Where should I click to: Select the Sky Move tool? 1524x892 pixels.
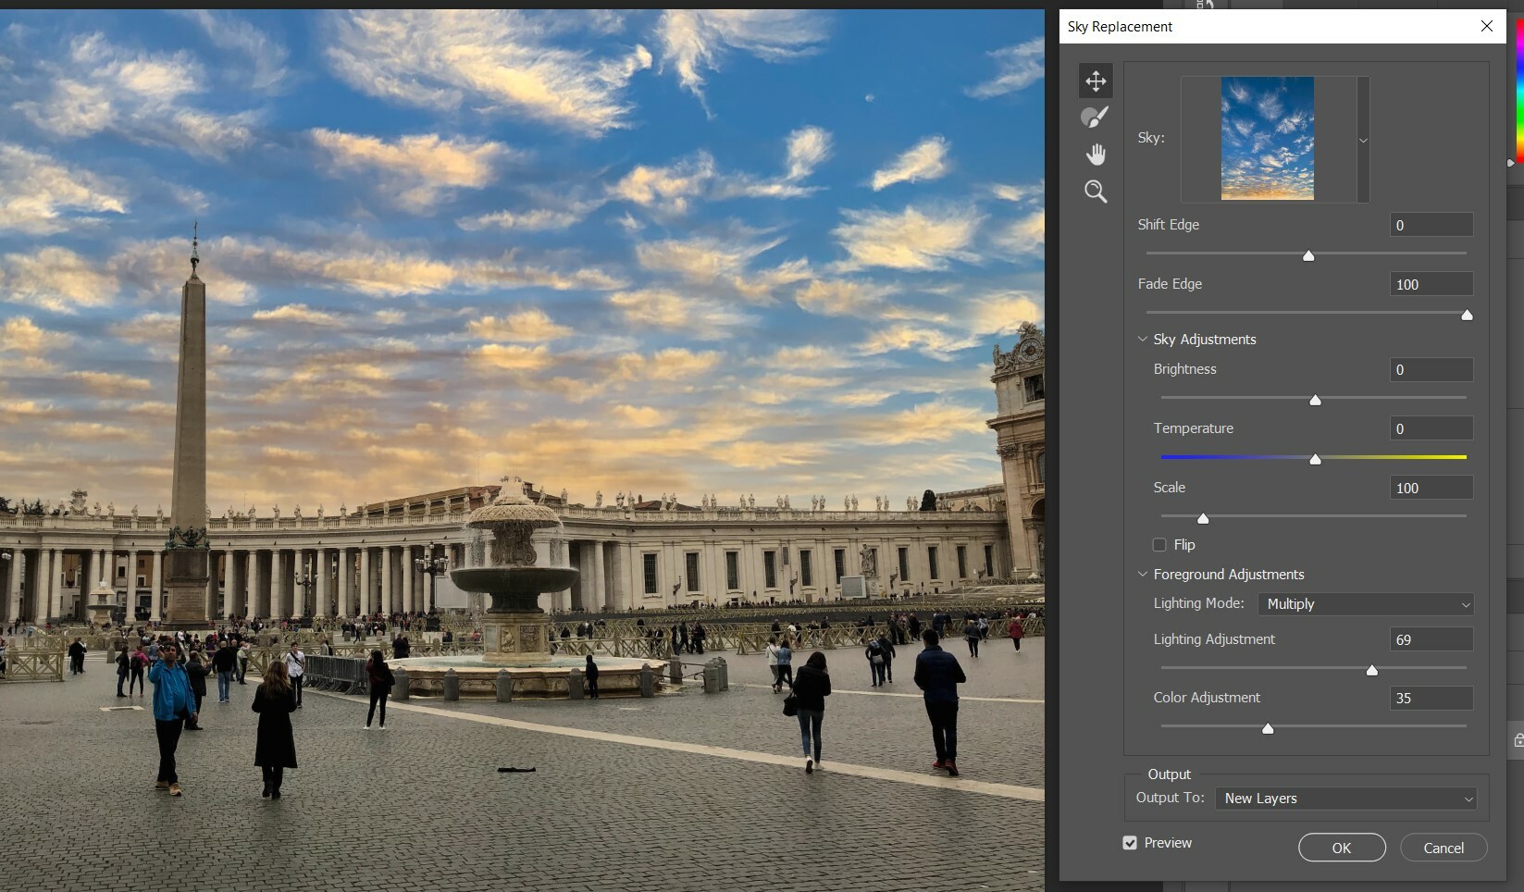pos(1096,81)
